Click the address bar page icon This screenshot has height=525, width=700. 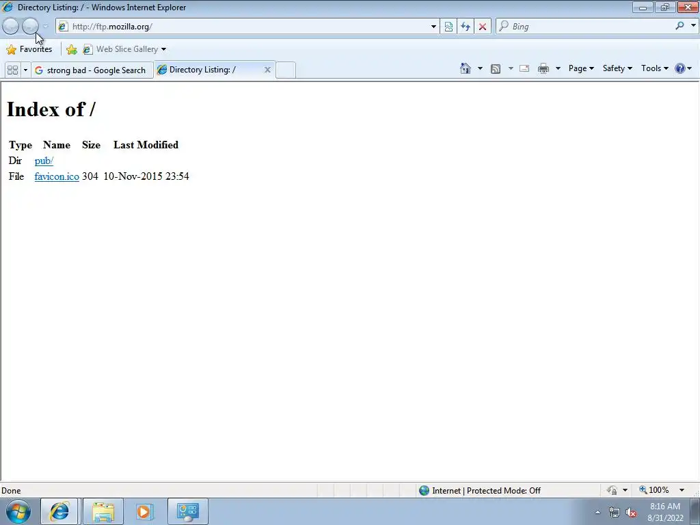(x=63, y=27)
